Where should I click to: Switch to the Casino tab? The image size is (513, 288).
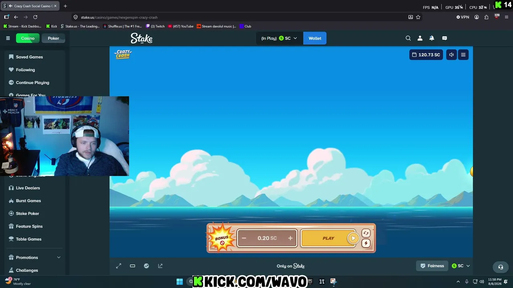[28, 38]
